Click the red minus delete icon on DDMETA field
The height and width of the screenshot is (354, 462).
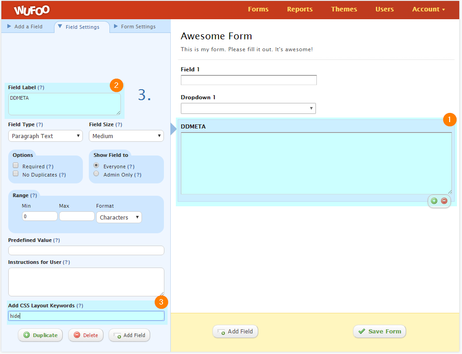tap(444, 201)
